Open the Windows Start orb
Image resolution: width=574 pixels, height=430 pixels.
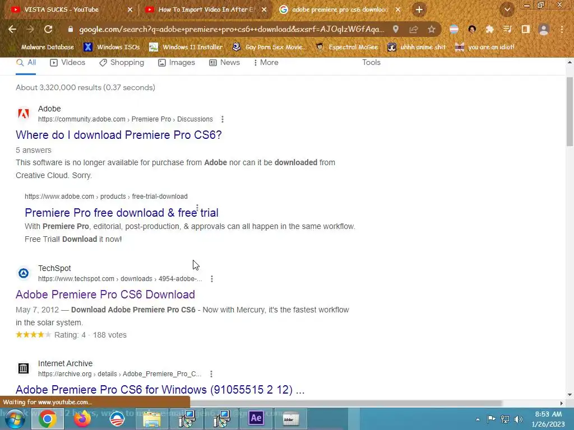point(15,419)
